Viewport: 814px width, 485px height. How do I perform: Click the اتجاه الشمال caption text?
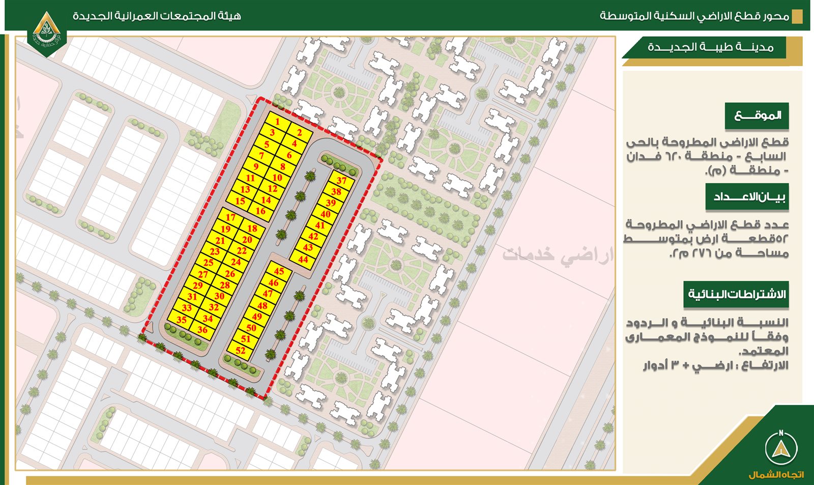click(x=776, y=475)
